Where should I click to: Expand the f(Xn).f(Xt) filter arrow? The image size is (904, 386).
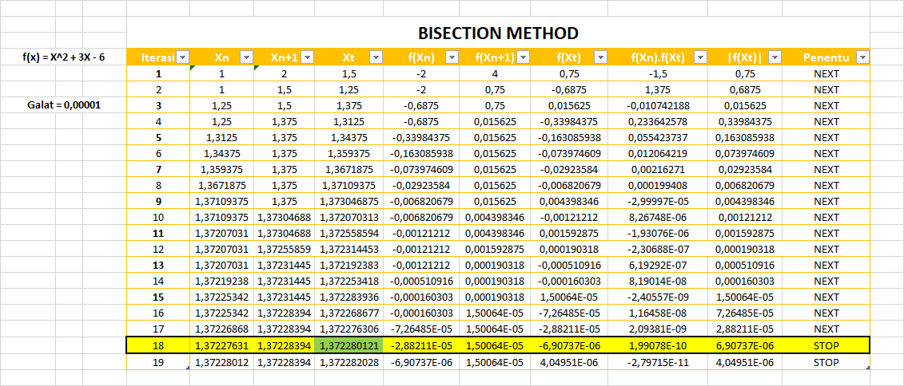[x=699, y=57]
